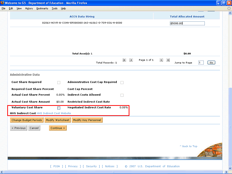This screenshot has width=232, height=174.
Task: Click the Firefox icon in title bar
Action: tap(2, 3)
